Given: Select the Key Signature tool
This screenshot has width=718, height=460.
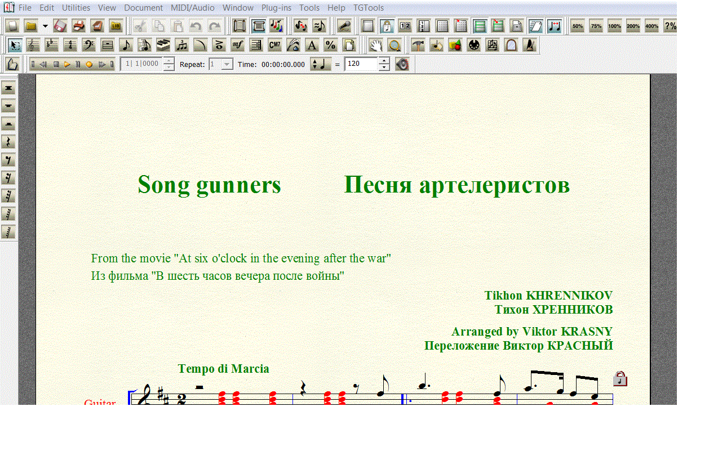Looking at the screenshot, I should pos(51,45).
